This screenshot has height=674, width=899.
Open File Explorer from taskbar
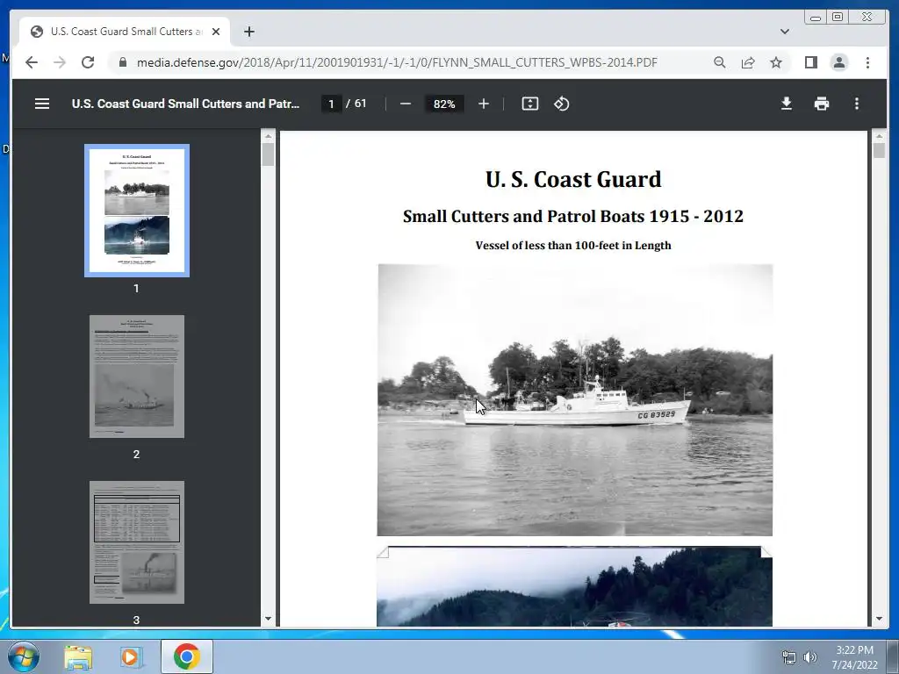pyautogui.click(x=78, y=656)
